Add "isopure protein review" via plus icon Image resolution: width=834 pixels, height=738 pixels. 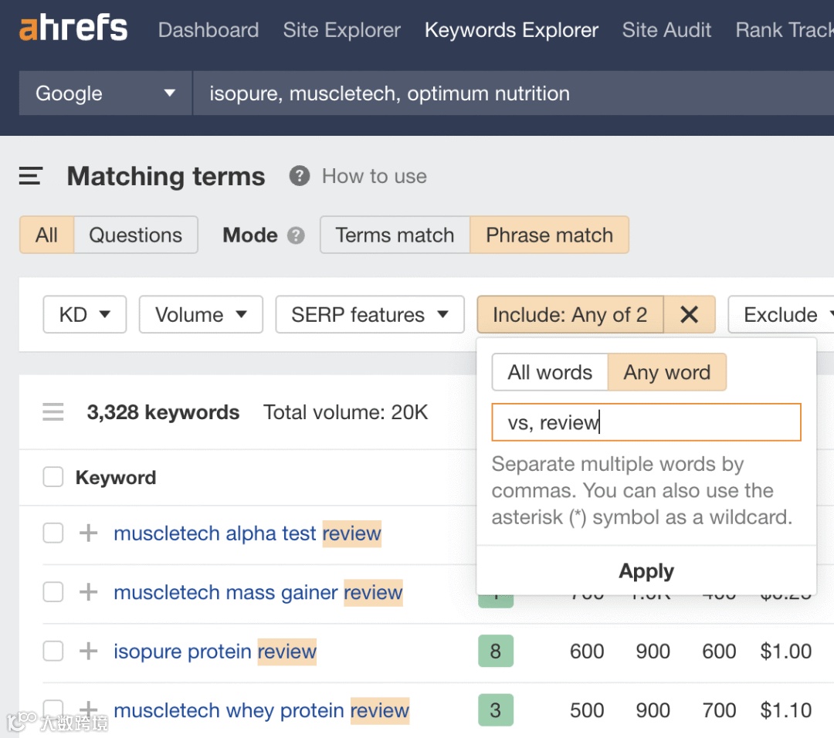point(87,651)
